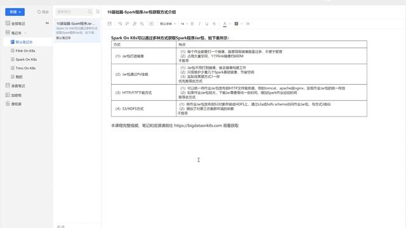Image resolution: width=406 pixels, height=228 pixels.
Task: Click the table header cell '方式'
Action: click(144, 44)
